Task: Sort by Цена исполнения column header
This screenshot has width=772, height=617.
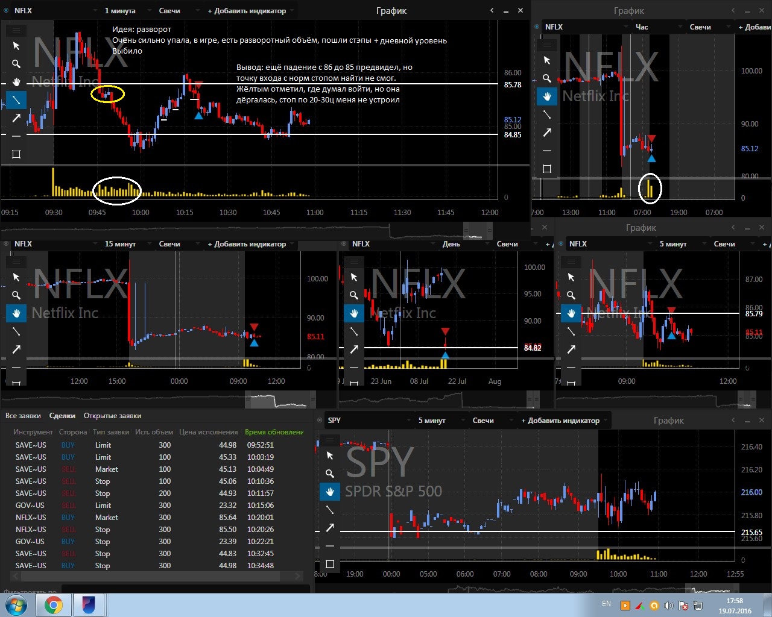Action: [208, 432]
